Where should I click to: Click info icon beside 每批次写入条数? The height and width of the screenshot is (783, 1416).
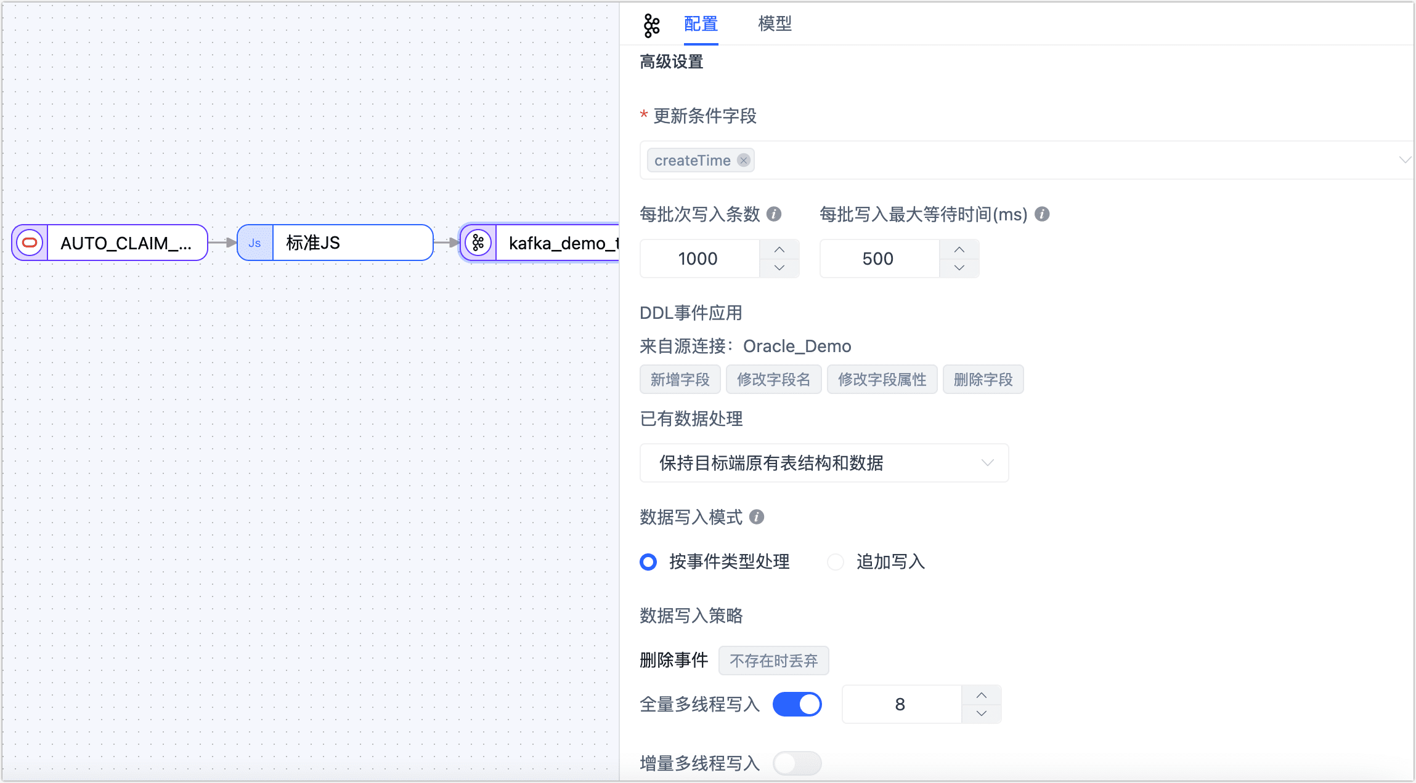point(774,214)
